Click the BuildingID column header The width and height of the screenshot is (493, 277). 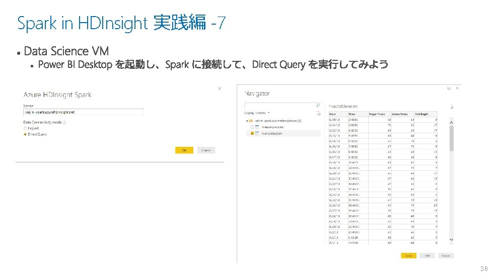coord(426,114)
